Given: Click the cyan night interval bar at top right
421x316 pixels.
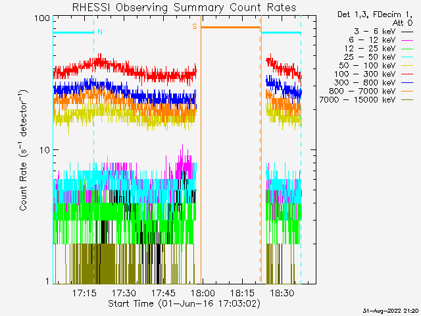Looking at the screenshot, I should pyautogui.click(x=281, y=32).
